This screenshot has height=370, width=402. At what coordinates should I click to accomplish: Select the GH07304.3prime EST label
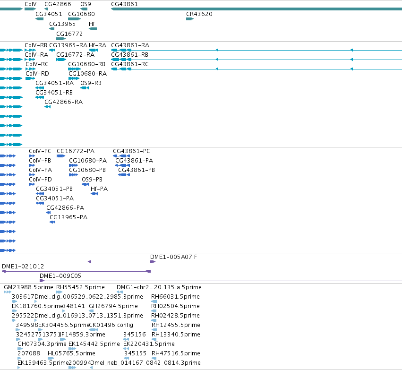[x=42, y=344]
